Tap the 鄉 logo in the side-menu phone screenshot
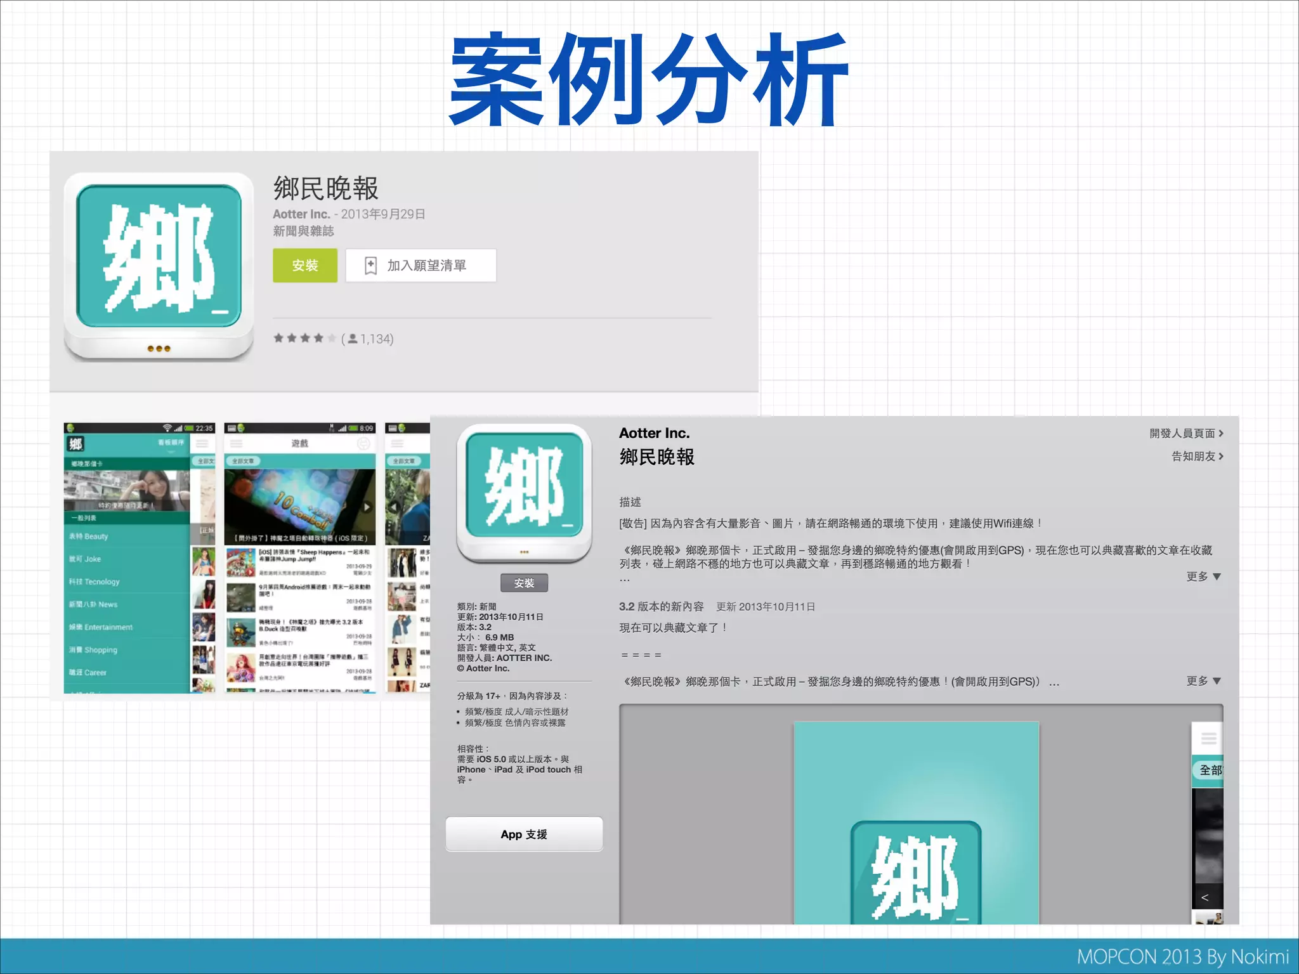Screen dimensions: 1299x974 76,444
